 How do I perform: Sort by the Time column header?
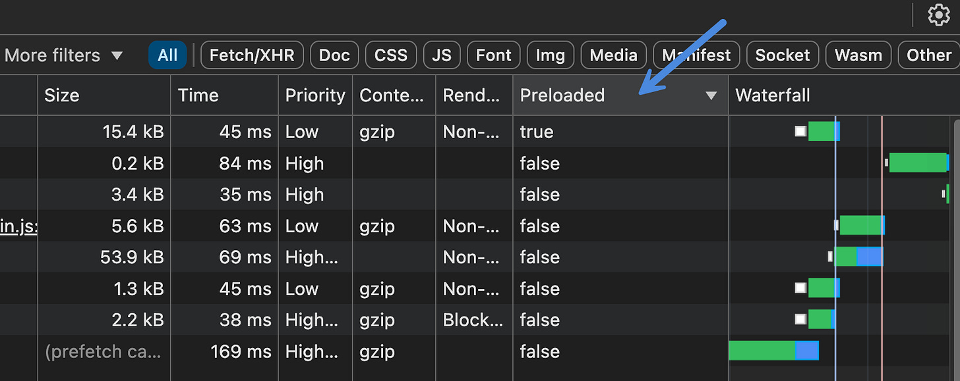(x=225, y=95)
